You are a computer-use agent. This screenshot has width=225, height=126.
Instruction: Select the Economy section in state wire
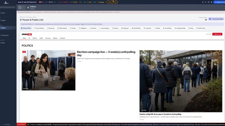coord(48,38)
